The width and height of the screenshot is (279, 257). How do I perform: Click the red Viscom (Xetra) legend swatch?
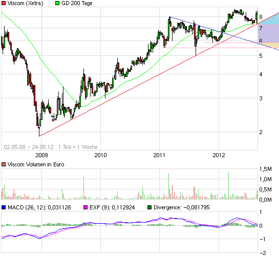[4, 3]
